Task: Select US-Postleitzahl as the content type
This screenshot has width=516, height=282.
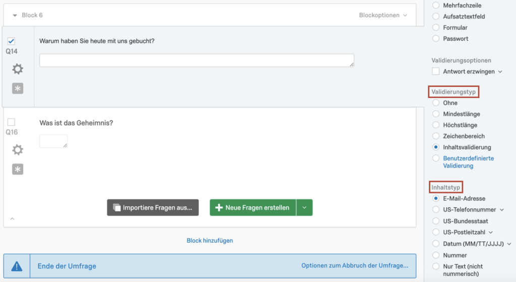Action: (436, 232)
